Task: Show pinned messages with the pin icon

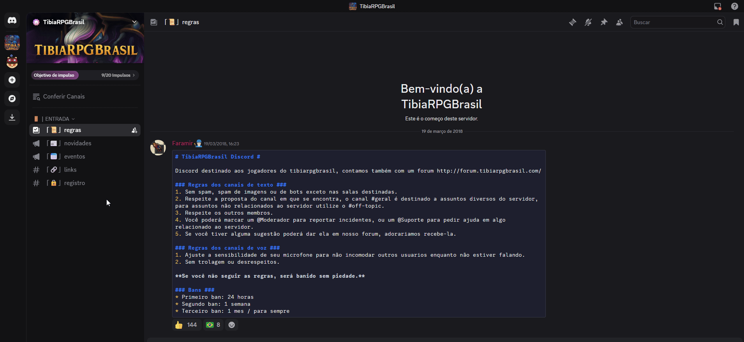Action: pyautogui.click(x=604, y=22)
